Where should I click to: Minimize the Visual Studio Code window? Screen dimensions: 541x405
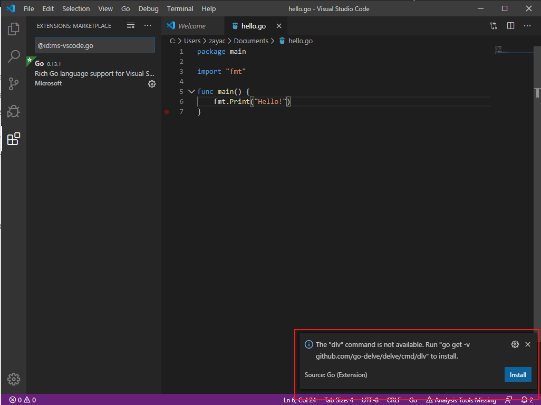point(480,8)
